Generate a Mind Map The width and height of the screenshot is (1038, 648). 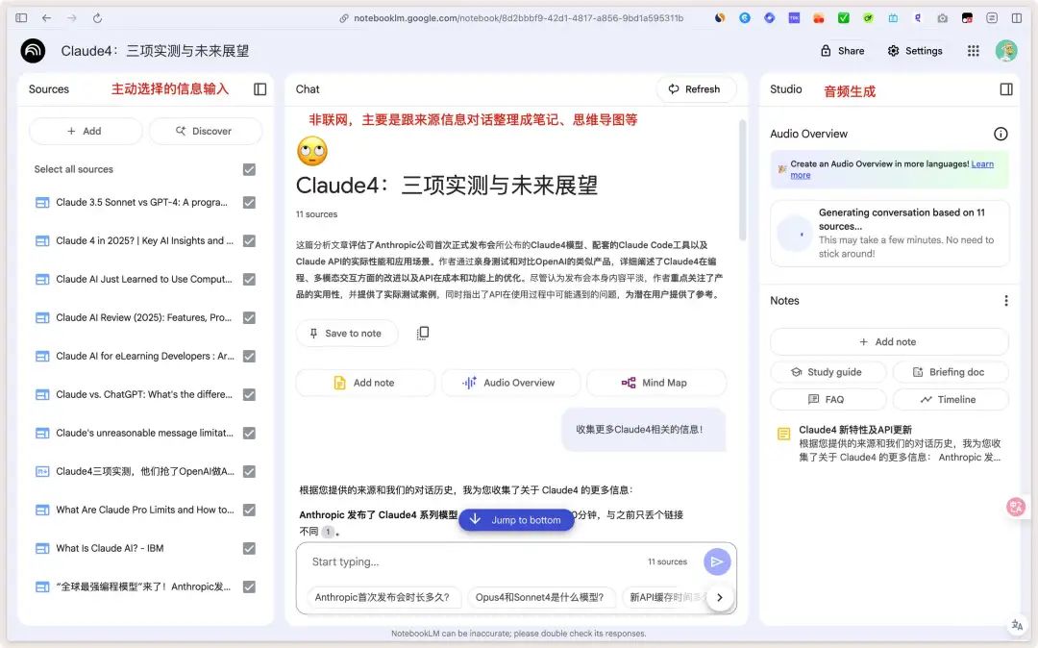click(656, 382)
